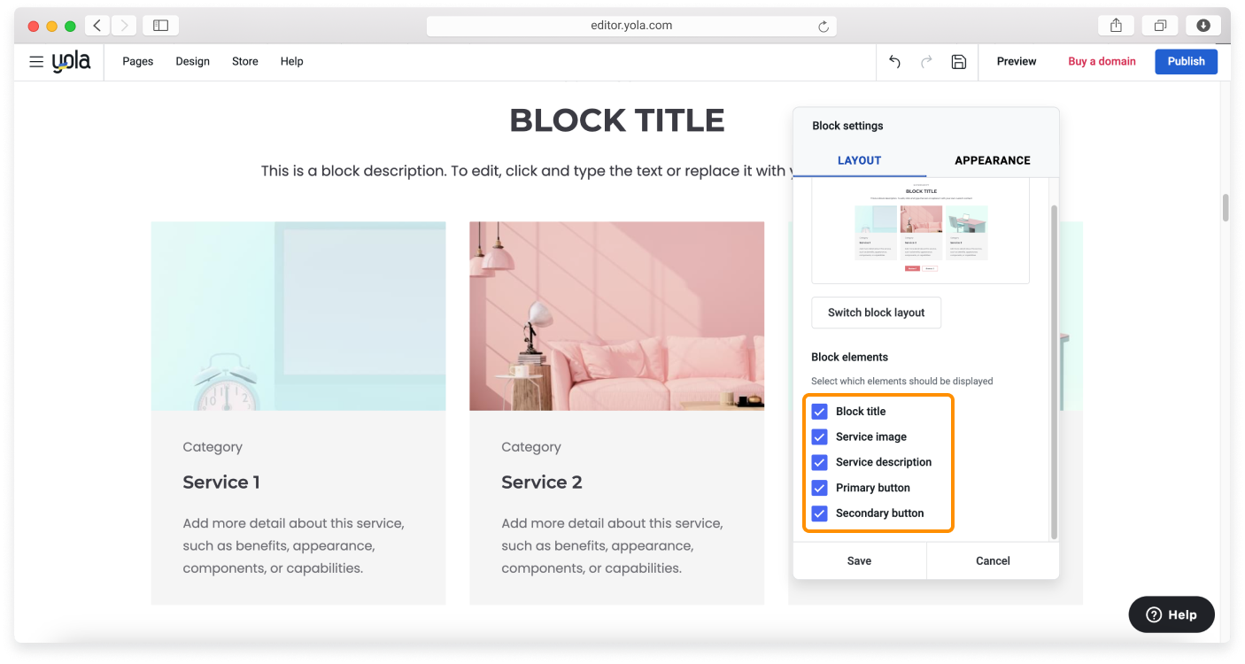The width and height of the screenshot is (1245, 664).
Task: Redo the last change
Action: pos(926,61)
